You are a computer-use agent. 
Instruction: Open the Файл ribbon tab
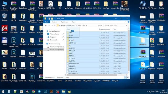47,22
